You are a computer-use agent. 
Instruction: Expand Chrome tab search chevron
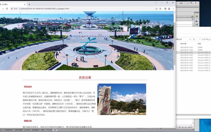point(156,3)
